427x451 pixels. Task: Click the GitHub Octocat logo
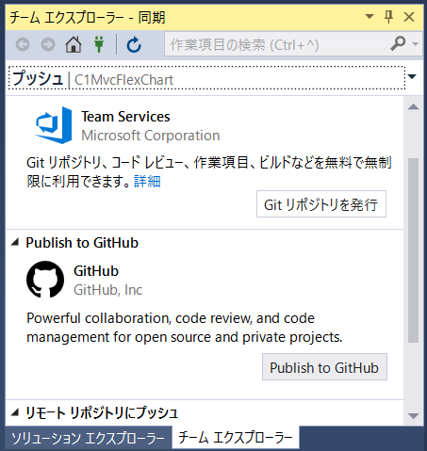click(45, 280)
